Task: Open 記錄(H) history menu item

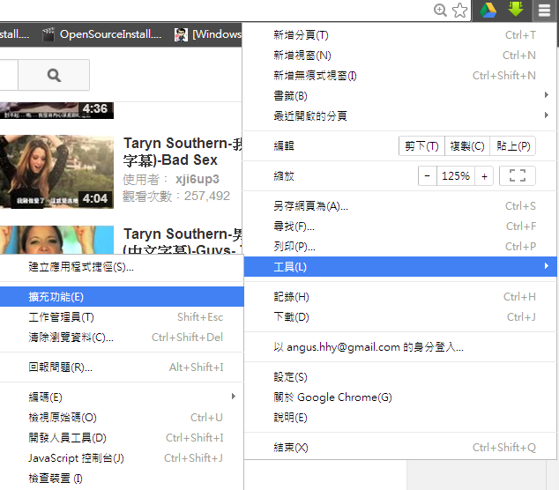Action: point(400,297)
